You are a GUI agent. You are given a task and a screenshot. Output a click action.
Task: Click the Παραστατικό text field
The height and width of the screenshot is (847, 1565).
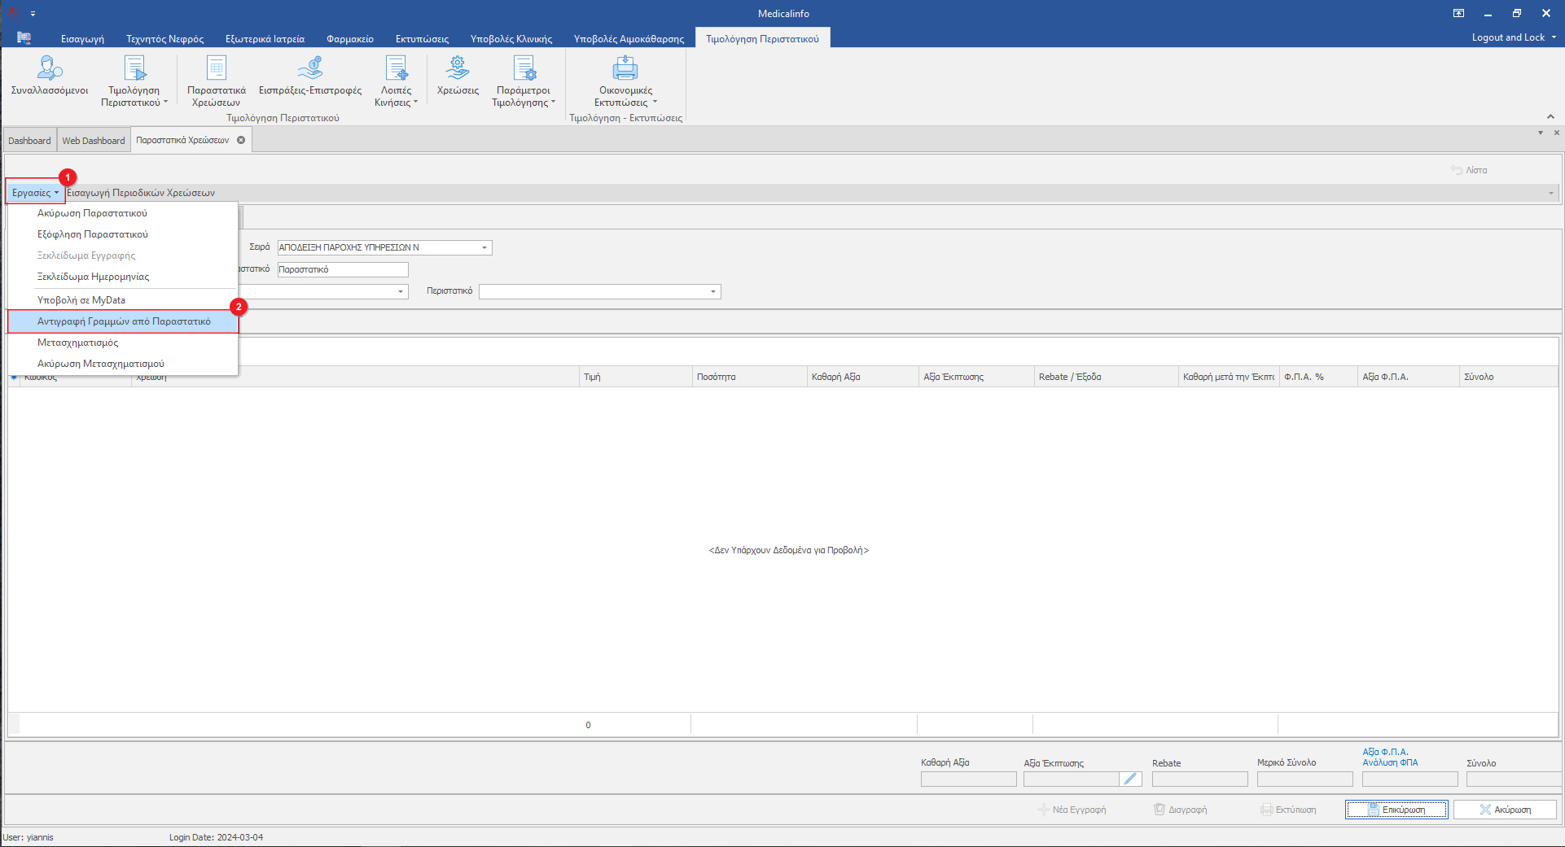click(x=342, y=269)
